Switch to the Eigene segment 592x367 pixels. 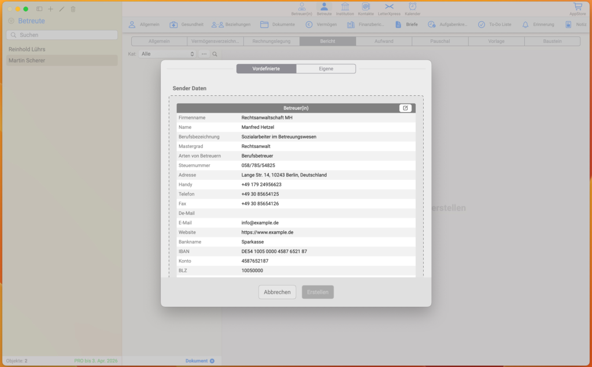(326, 69)
